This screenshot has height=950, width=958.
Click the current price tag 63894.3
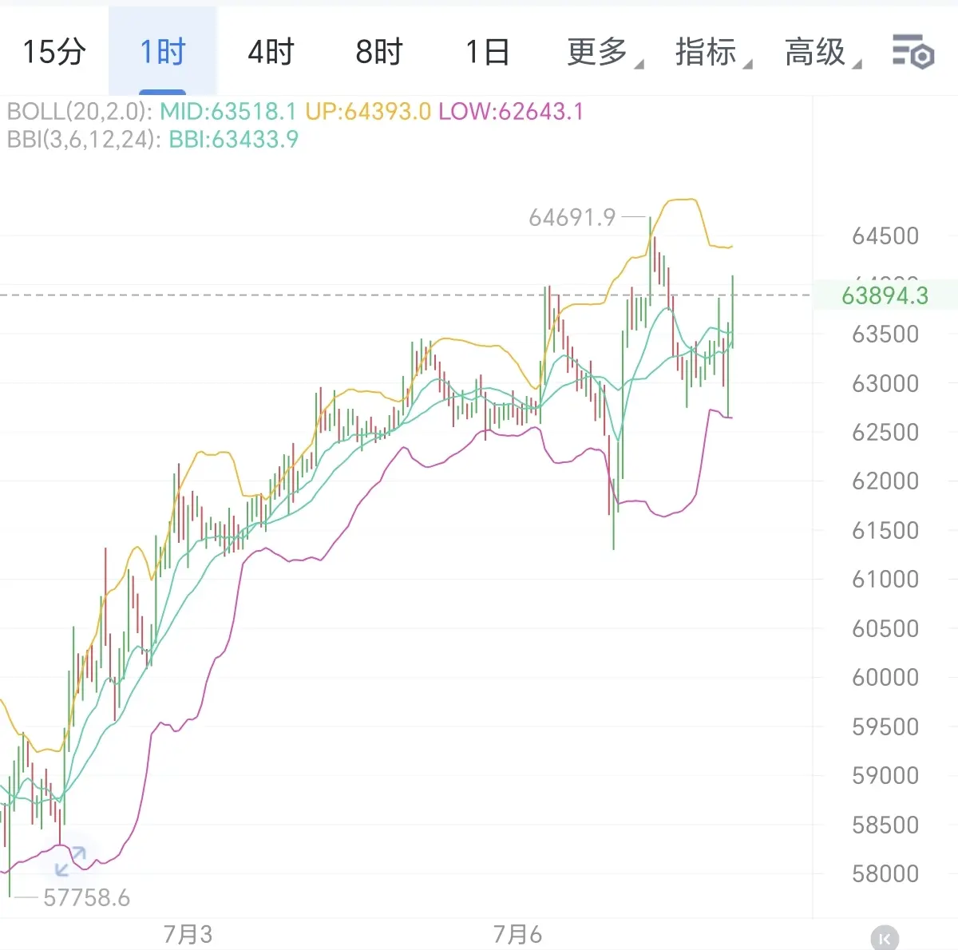click(x=885, y=295)
